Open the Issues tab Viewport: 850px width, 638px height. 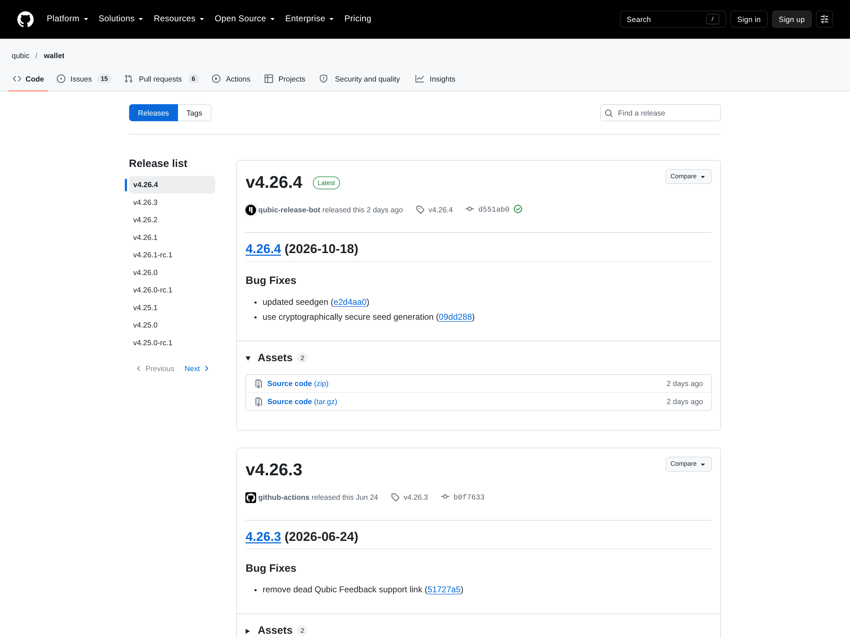pyautogui.click(x=84, y=79)
